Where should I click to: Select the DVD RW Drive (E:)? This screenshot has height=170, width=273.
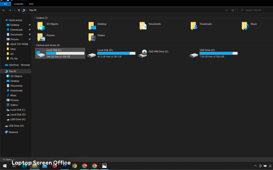153,53
